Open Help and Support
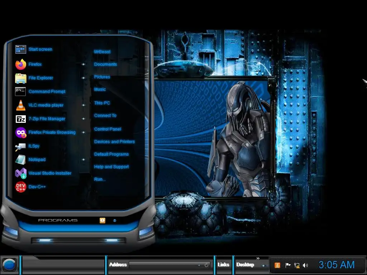Image resolution: width=367 pixels, height=275 pixels. coord(111,167)
